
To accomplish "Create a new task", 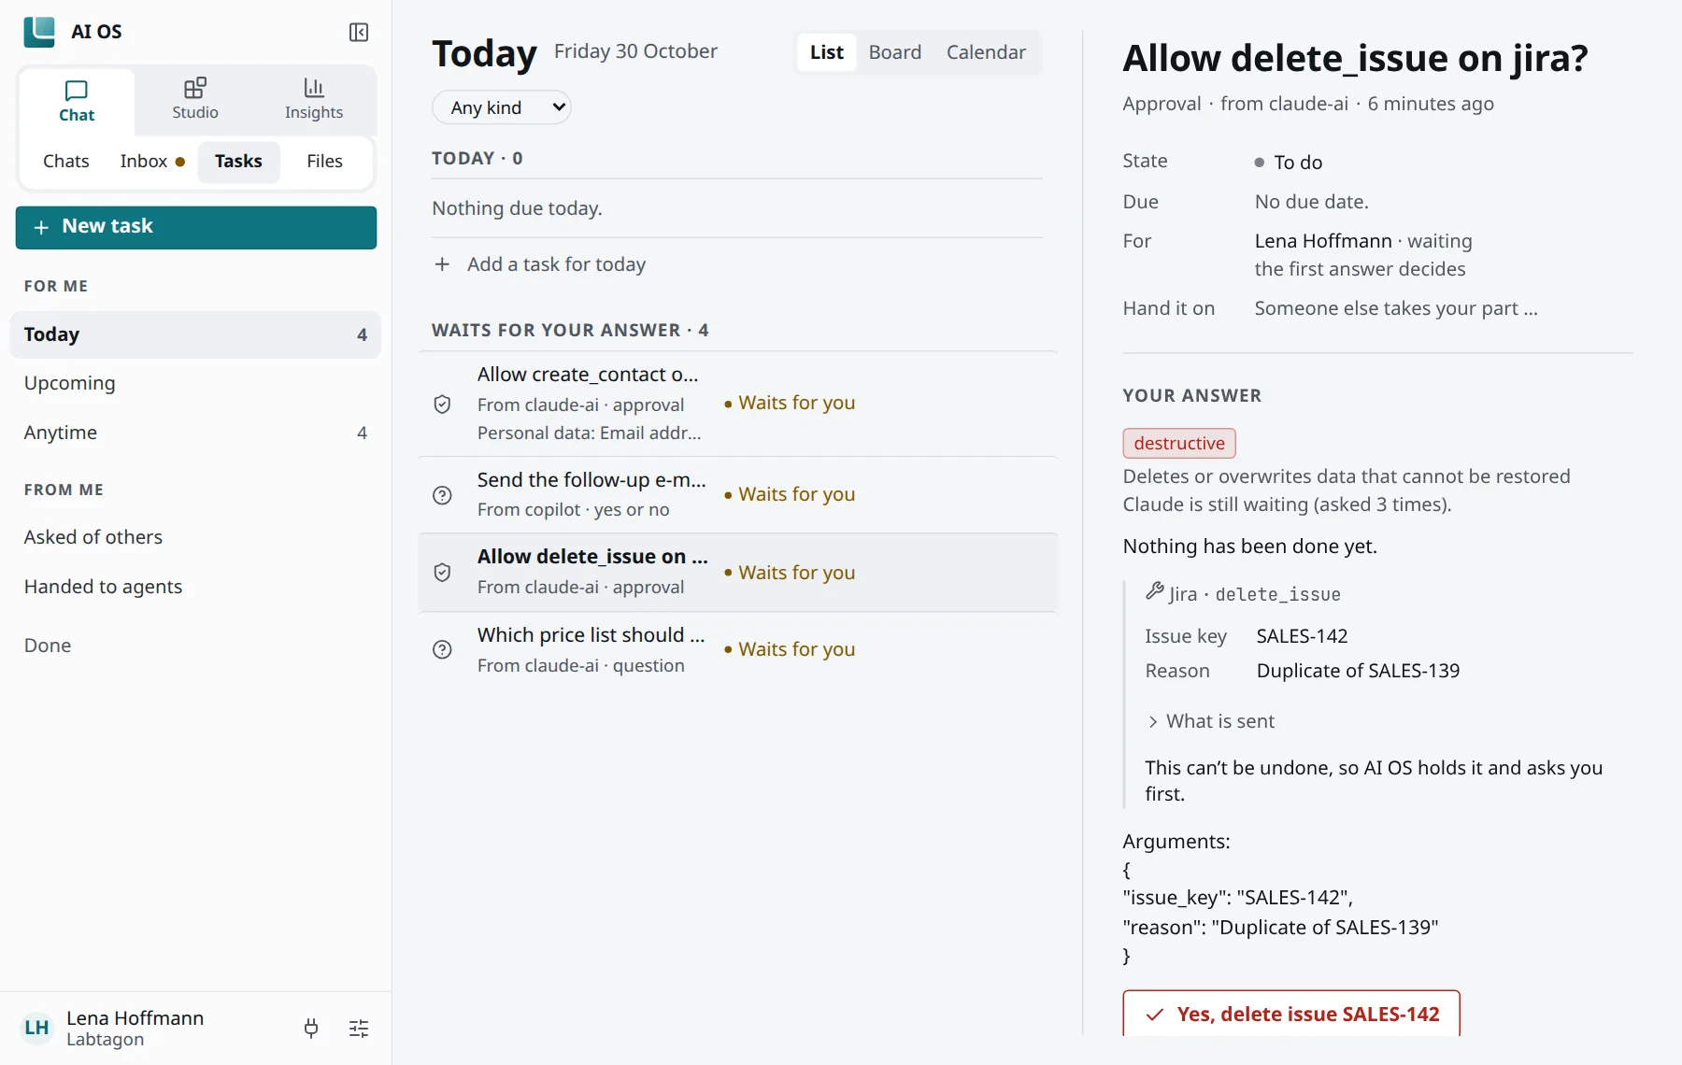I will (196, 227).
